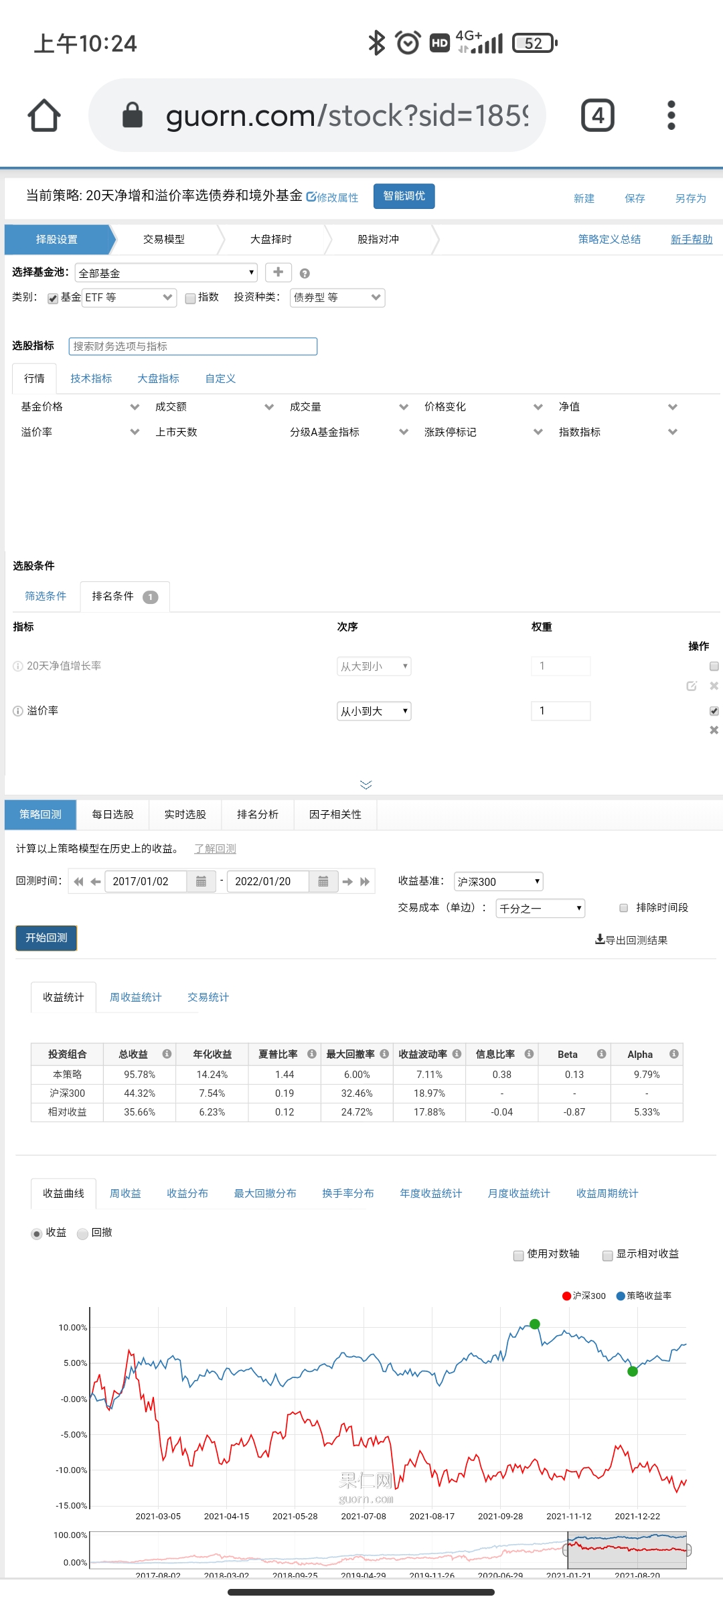Screen dimensions: 723x1607
Task: Click info icon in Beta column header
Action: (601, 1054)
